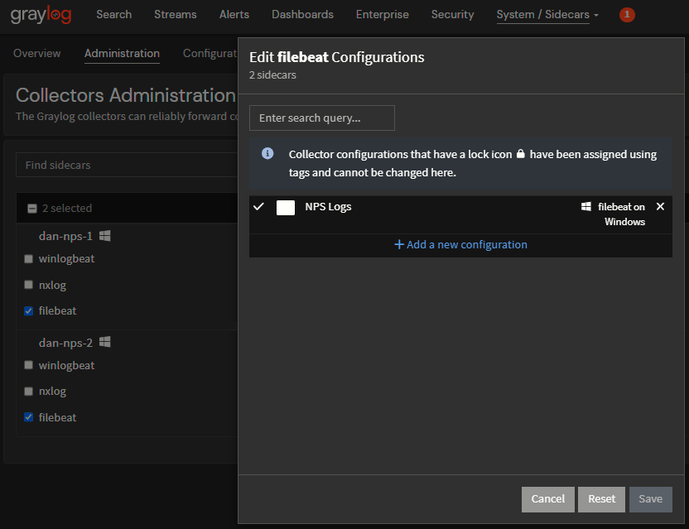
Task: Switch to the Overview tab
Action: click(37, 53)
